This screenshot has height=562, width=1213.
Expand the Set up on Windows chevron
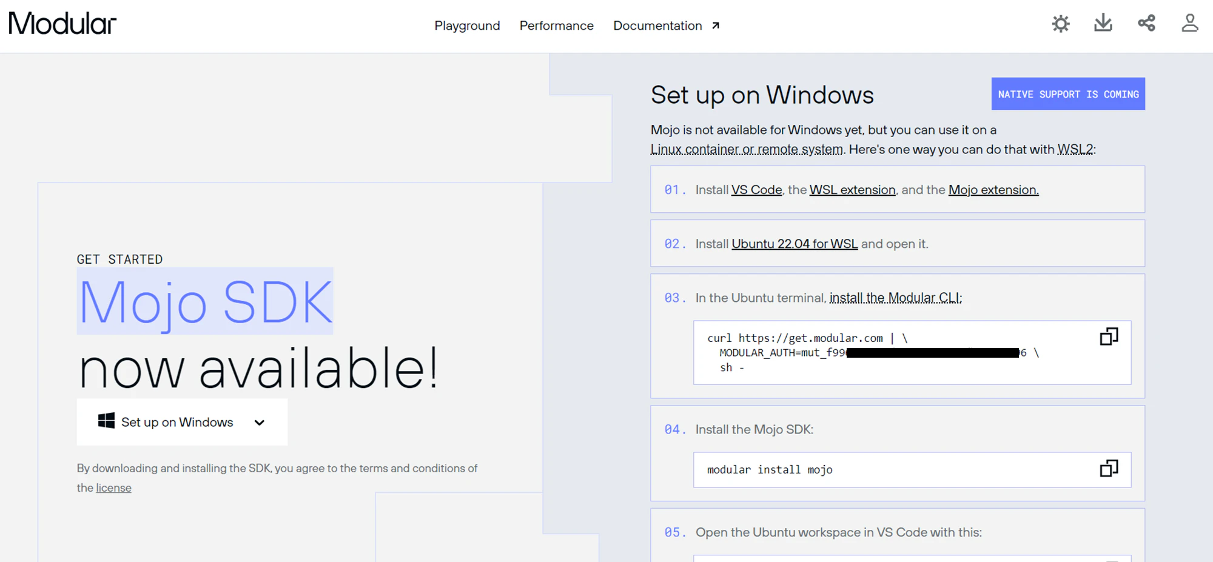[x=260, y=423]
